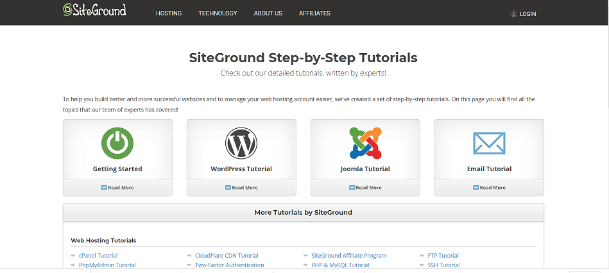Click the SiteGround Step-by-Step Tutorials heading
This screenshot has width=609, height=273.
click(304, 58)
